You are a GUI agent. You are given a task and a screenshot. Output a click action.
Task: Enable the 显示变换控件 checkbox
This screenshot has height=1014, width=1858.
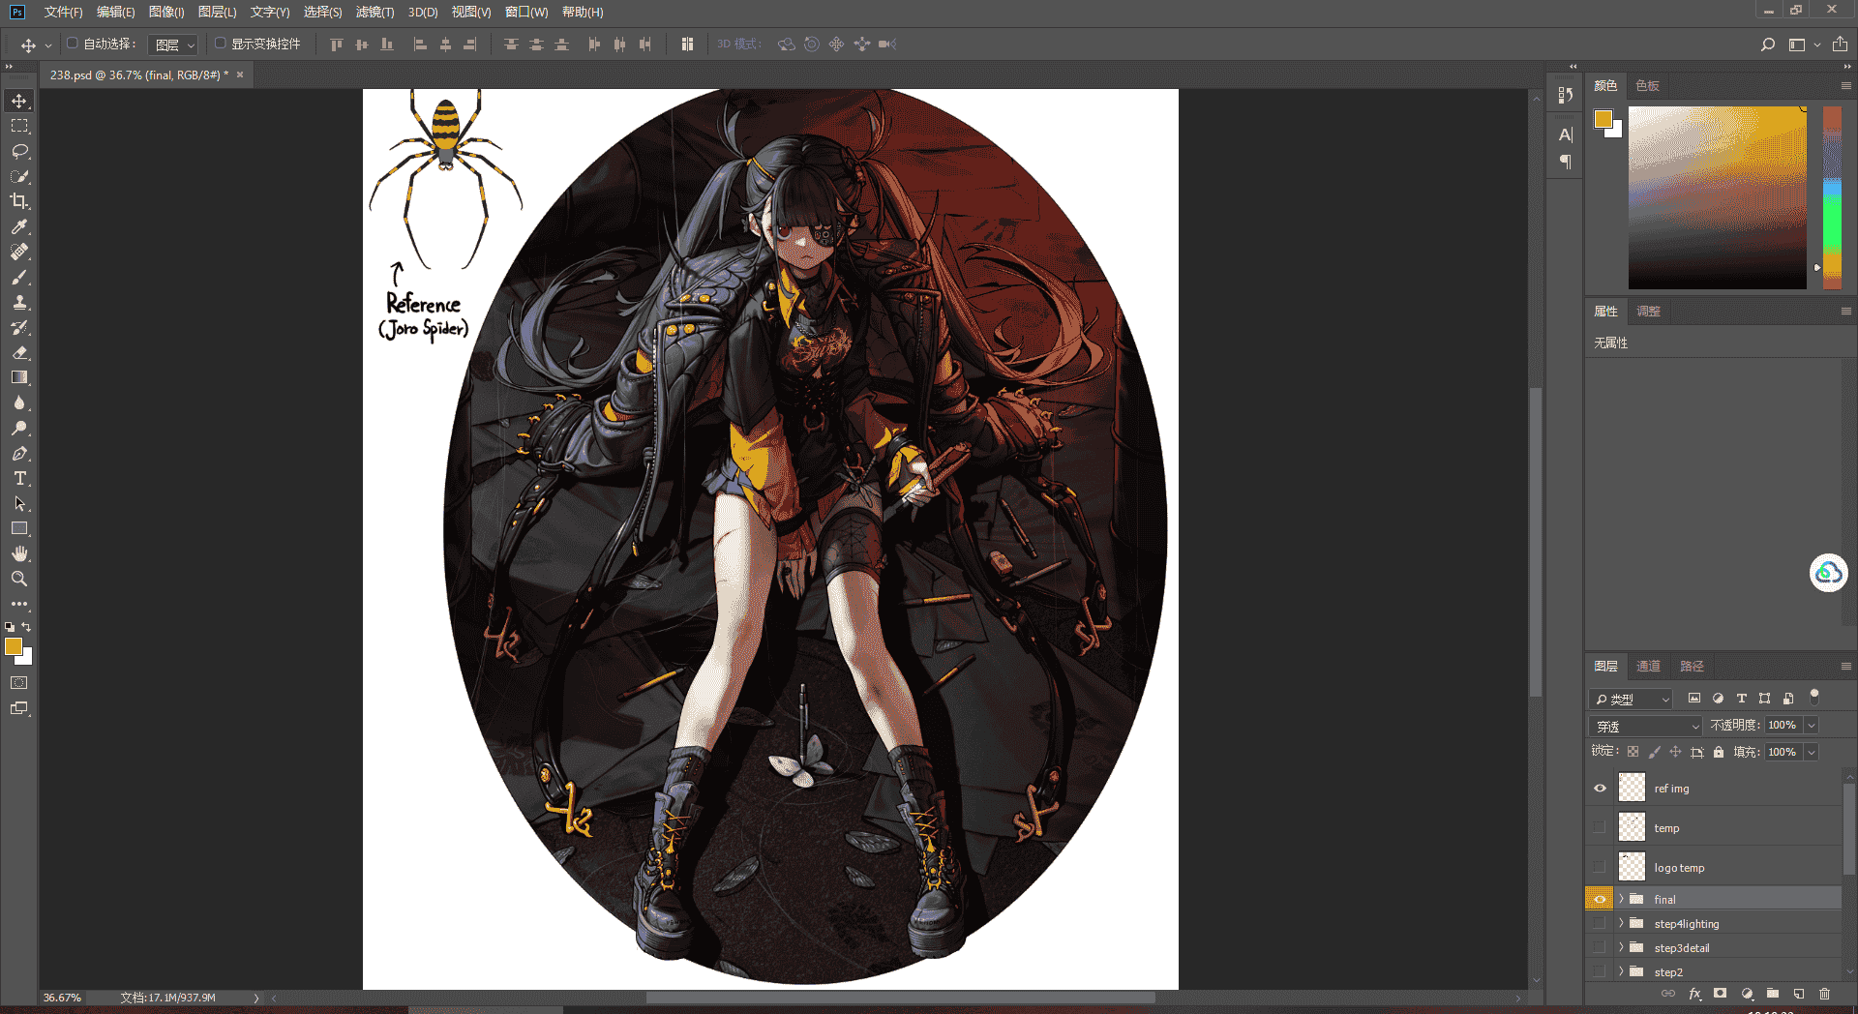click(221, 44)
